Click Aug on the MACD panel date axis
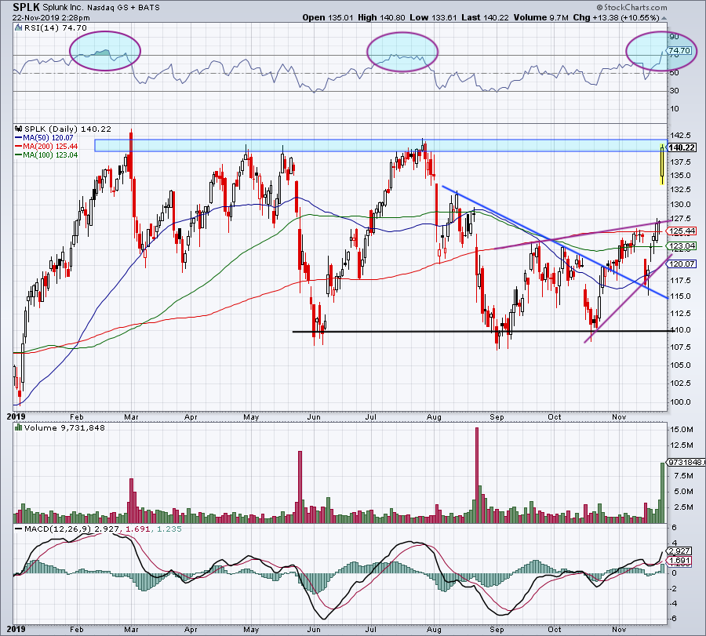This screenshot has height=636, width=706. [x=434, y=629]
